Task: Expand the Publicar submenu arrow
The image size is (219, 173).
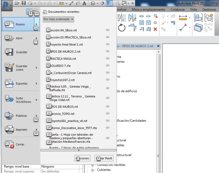Action: pos(36,116)
